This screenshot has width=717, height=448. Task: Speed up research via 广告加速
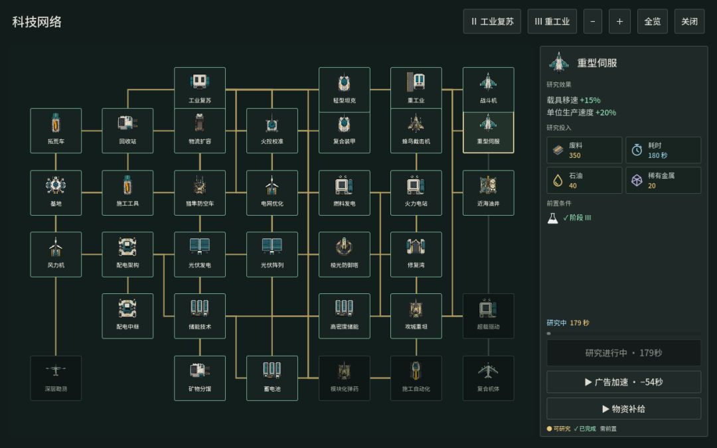[x=623, y=382]
